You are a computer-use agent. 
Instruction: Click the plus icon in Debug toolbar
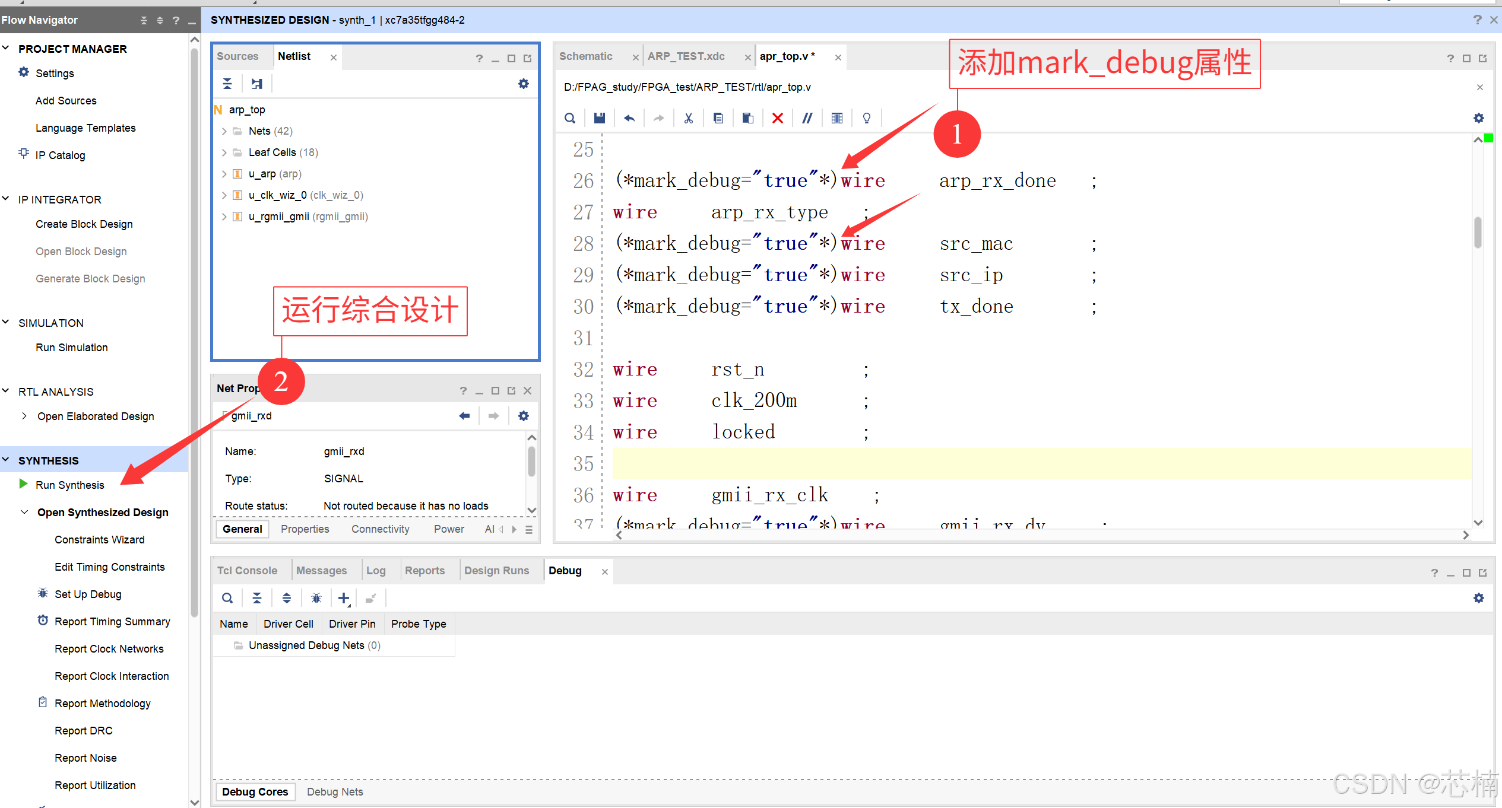[x=343, y=598]
